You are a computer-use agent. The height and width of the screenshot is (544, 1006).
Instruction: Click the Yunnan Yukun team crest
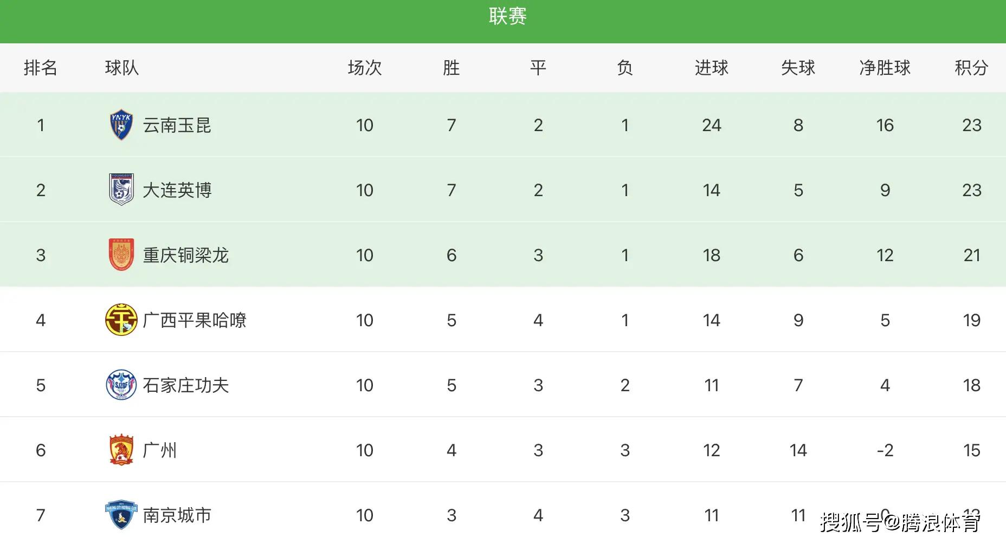[x=121, y=125]
